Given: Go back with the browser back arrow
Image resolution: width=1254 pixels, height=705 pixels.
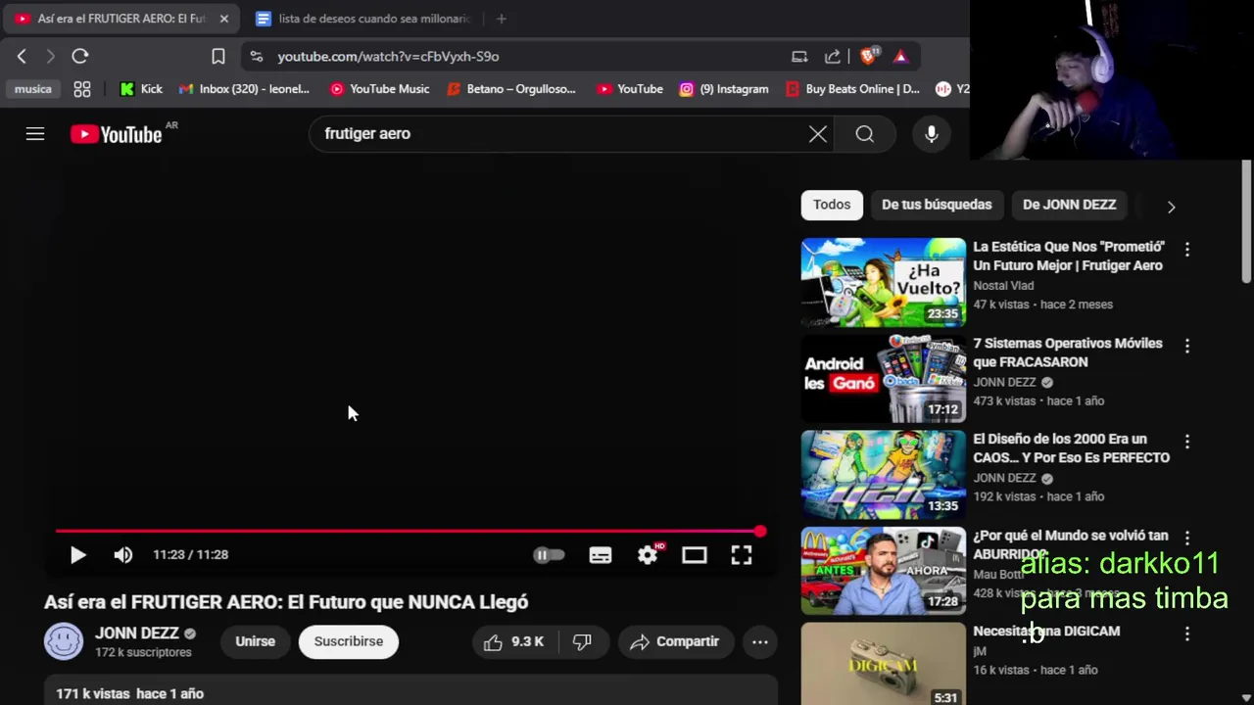Looking at the screenshot, I should coord(22,57).
